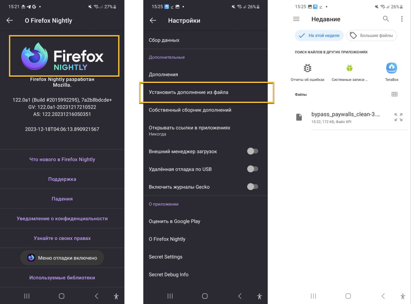
Task: Open TeraBox as a file source
Action: click(x=392, y=72)
